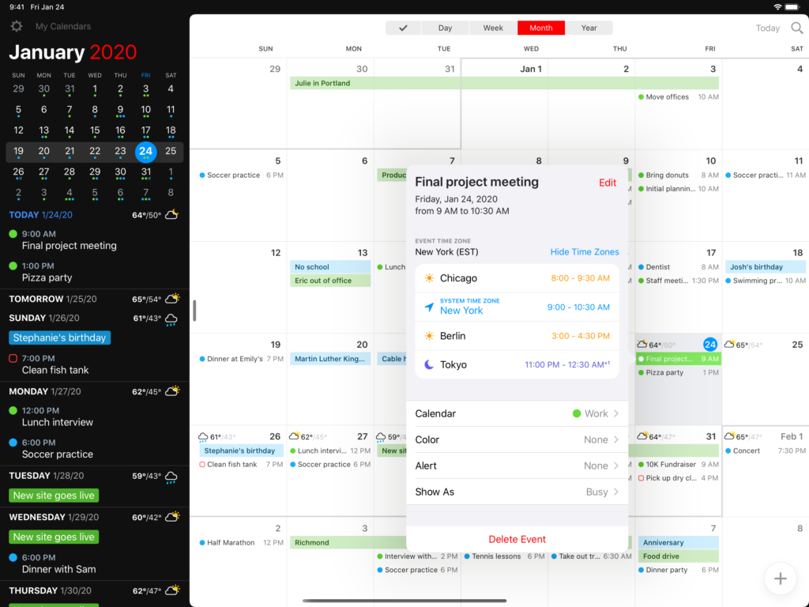Click the search magnifier icon

pos(797,28)
